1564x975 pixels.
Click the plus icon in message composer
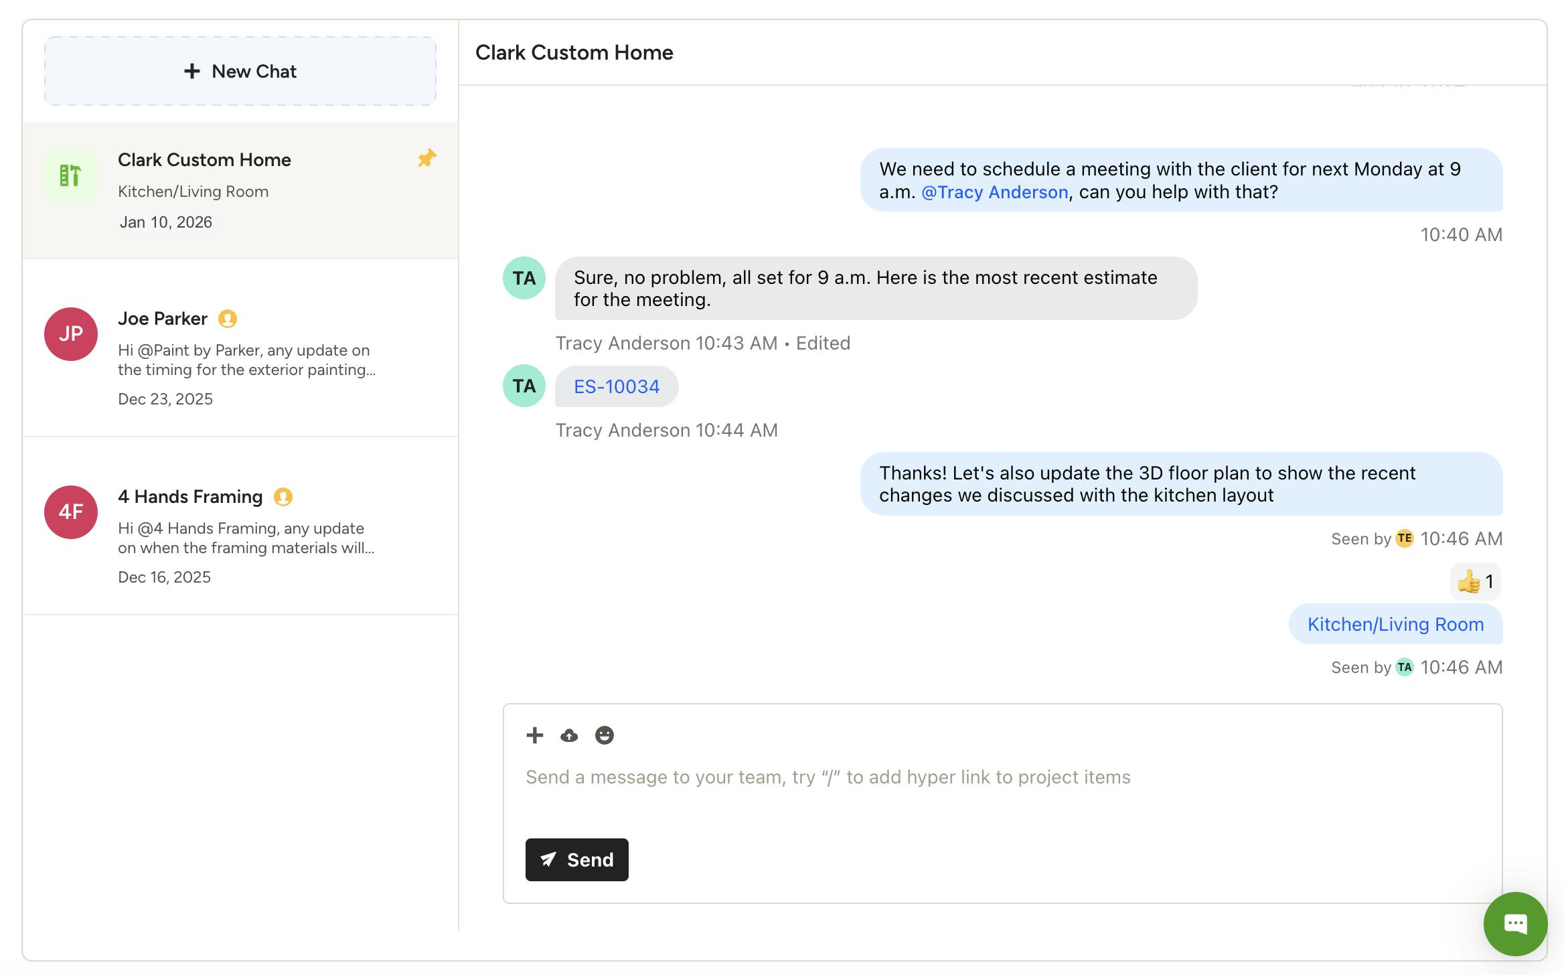534,735
